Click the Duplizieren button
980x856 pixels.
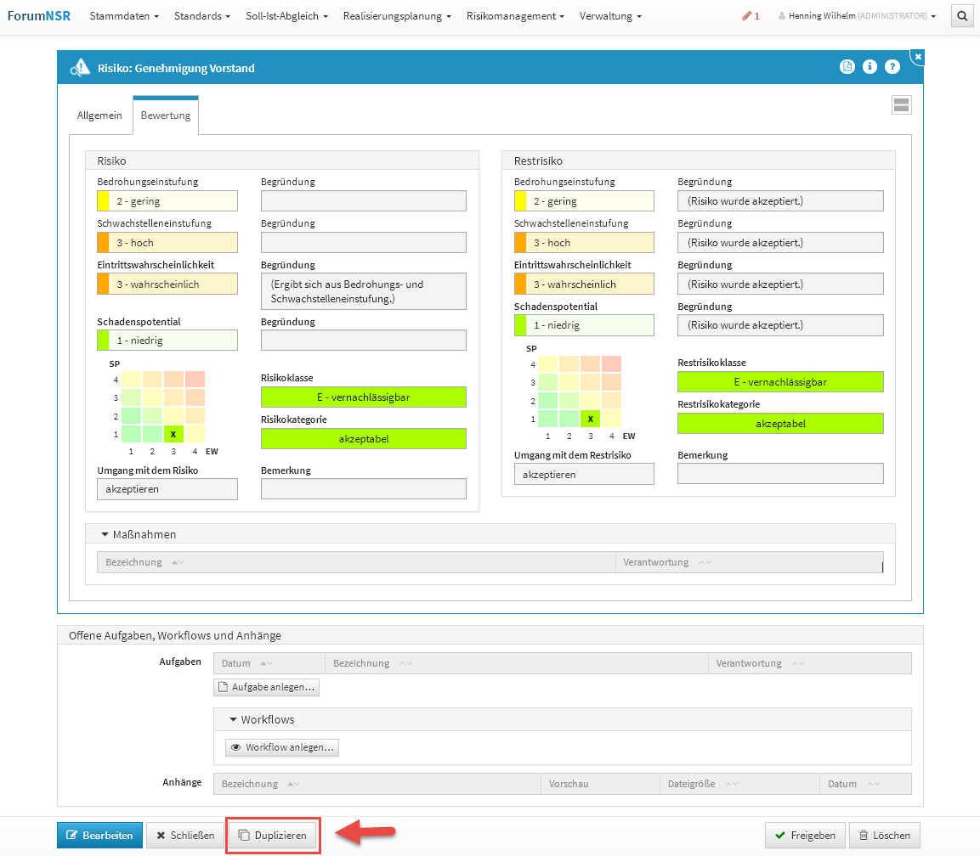coord(273,836)
